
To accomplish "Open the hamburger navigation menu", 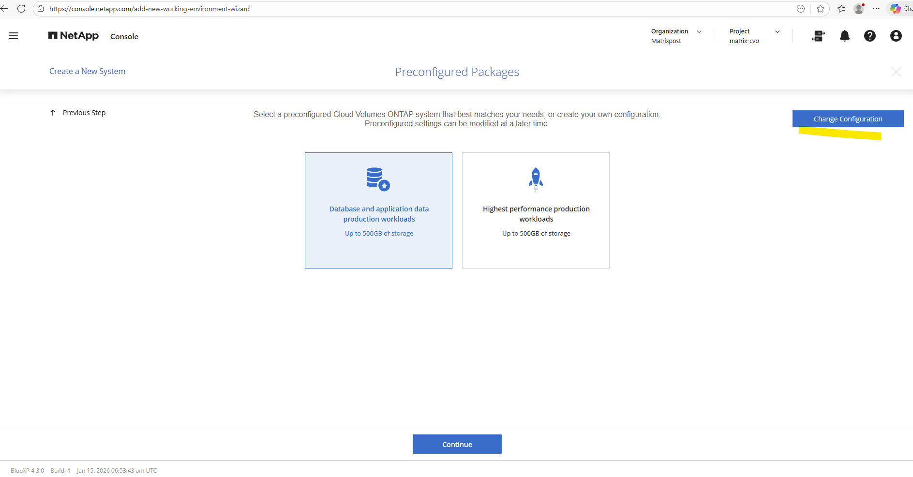I will [x=14, y=36].
